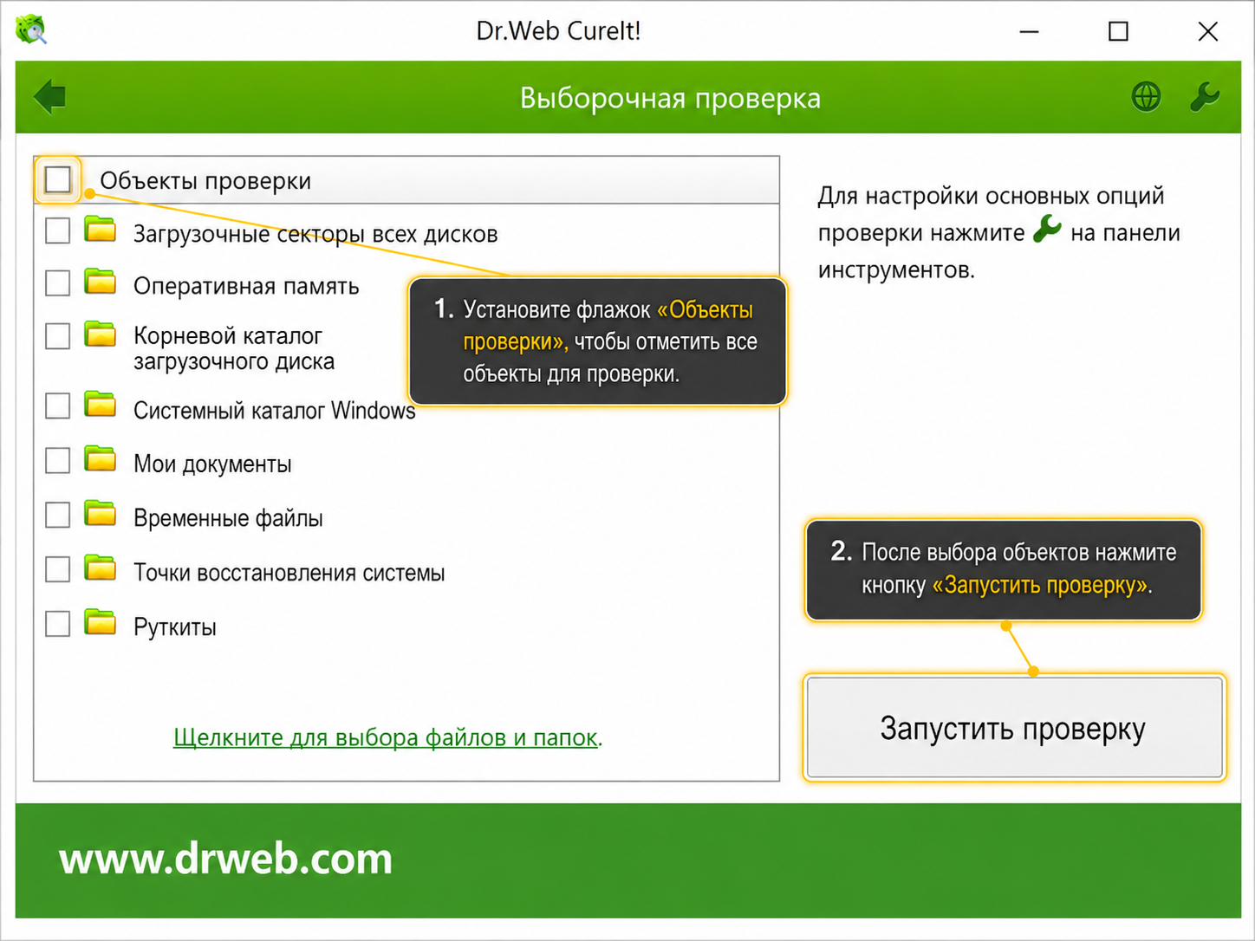Minimize the Dr.Web CureIt! window
Image resolution: width=1255 pixels, height=941 pixels.
[x=1029, y=32]
